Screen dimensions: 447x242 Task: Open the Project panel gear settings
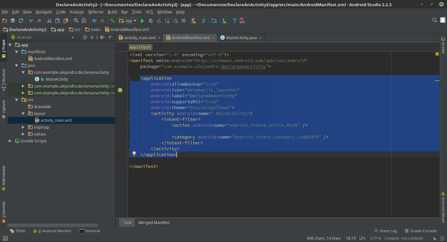point(102,37)
